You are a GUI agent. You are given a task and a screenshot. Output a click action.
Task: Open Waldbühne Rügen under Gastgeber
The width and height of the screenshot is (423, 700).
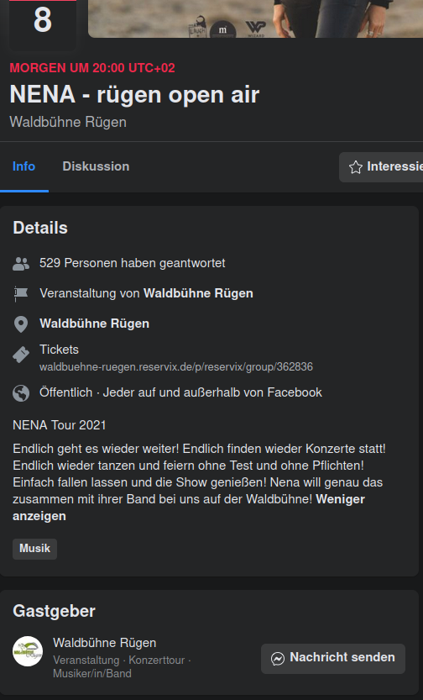(x=105, y=643)
